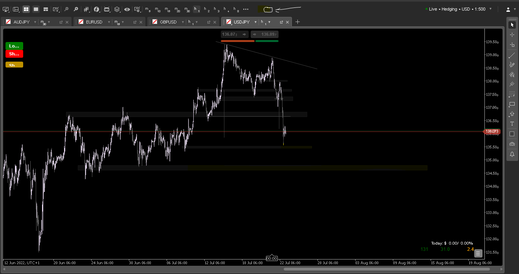Switch to free-chart layout mode
519x274 pixels.
pos(46,9)
